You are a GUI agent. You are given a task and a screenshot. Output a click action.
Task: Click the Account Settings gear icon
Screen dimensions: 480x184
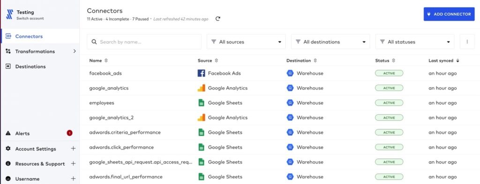(x=8, y=149)
